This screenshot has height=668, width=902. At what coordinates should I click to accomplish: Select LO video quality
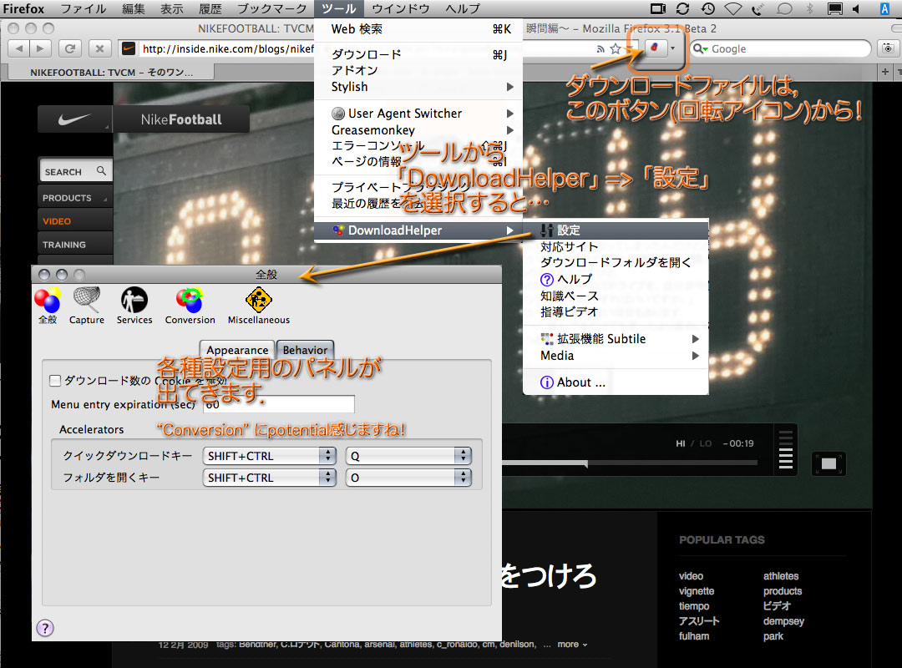coord(705,443)
